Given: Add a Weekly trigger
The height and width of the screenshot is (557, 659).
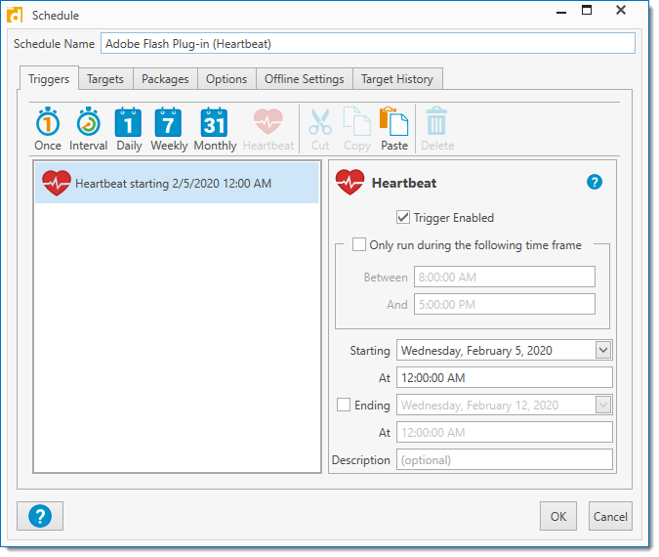Looking at the screenshot, I should tap(169, 129).
